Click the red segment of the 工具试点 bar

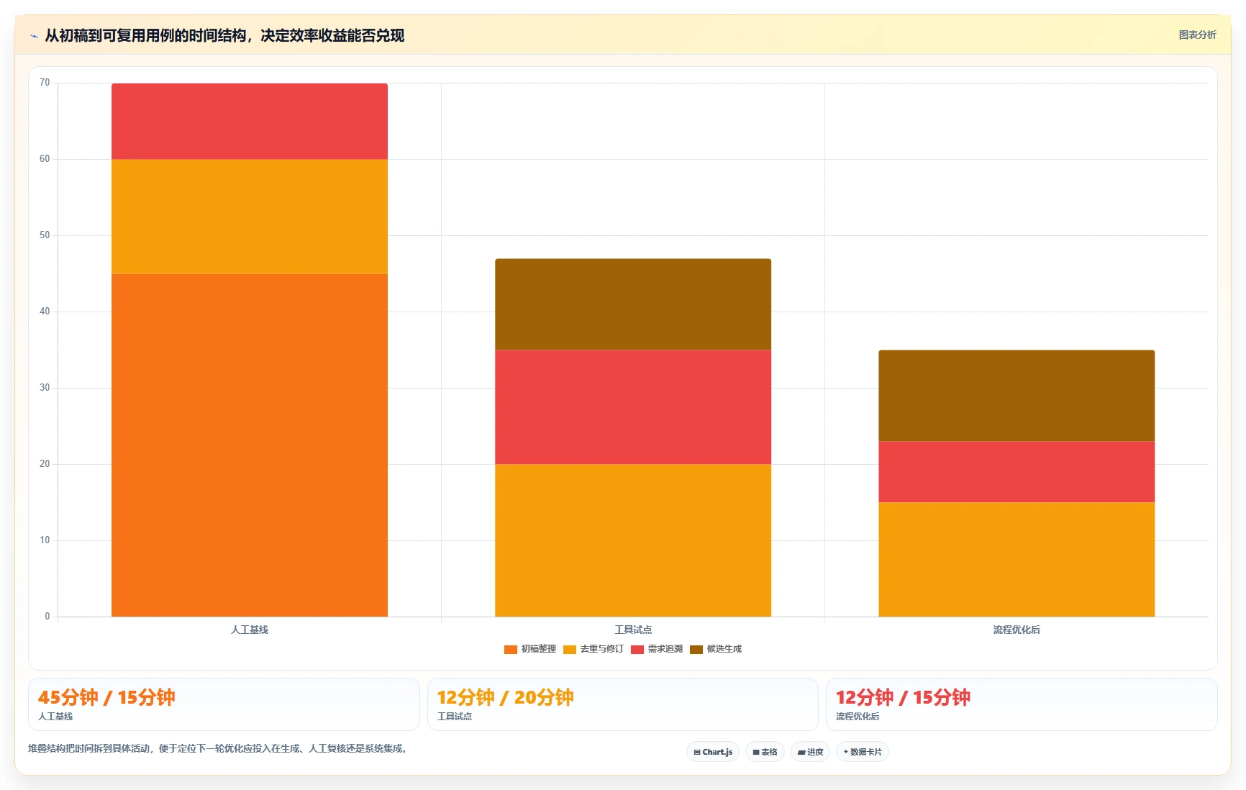(633, 407)
